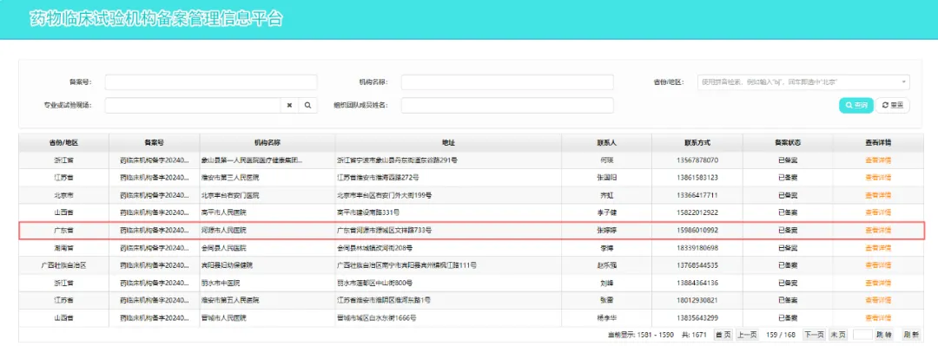The image size is (938, 346).
Task: Focus the 备案号 input field
Action: click(211, 82)
